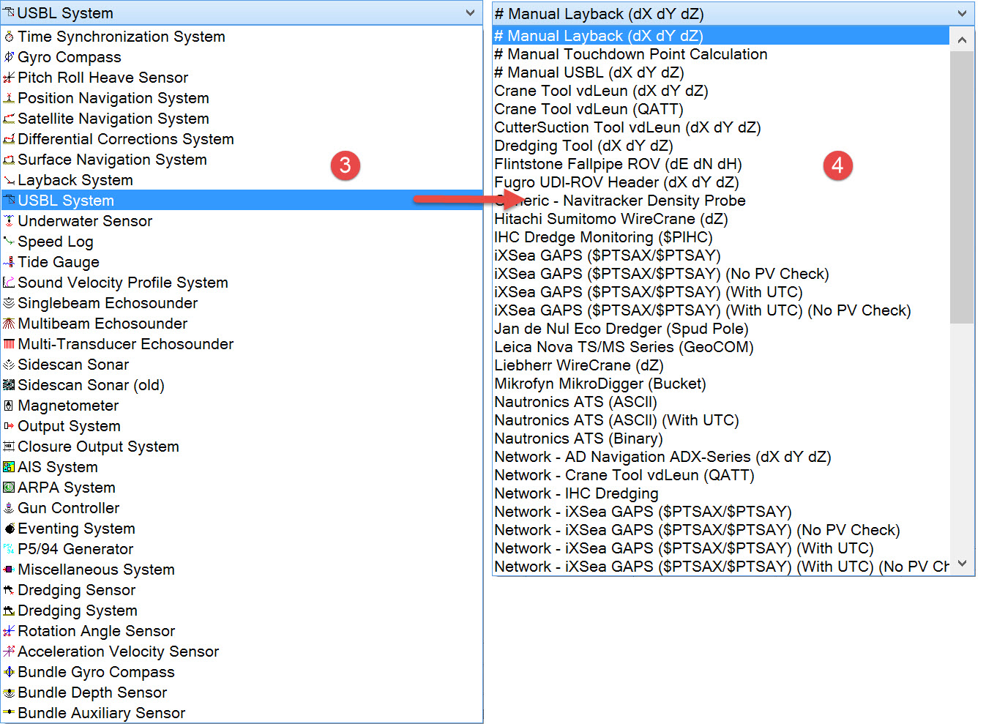The height and width of the screenshot is (724, 986).
Task: Click the Pitch Roll Heave Sensor icon
Action: point(9,78)
